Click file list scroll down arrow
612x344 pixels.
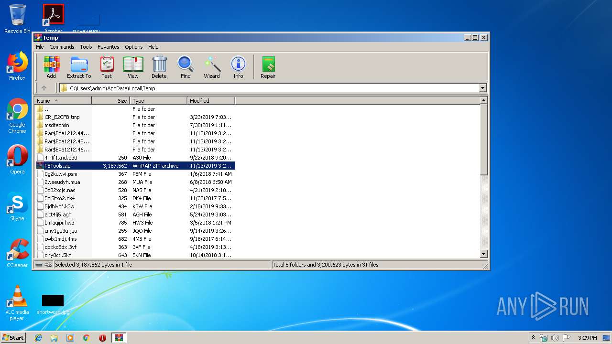tap(483, 254)
